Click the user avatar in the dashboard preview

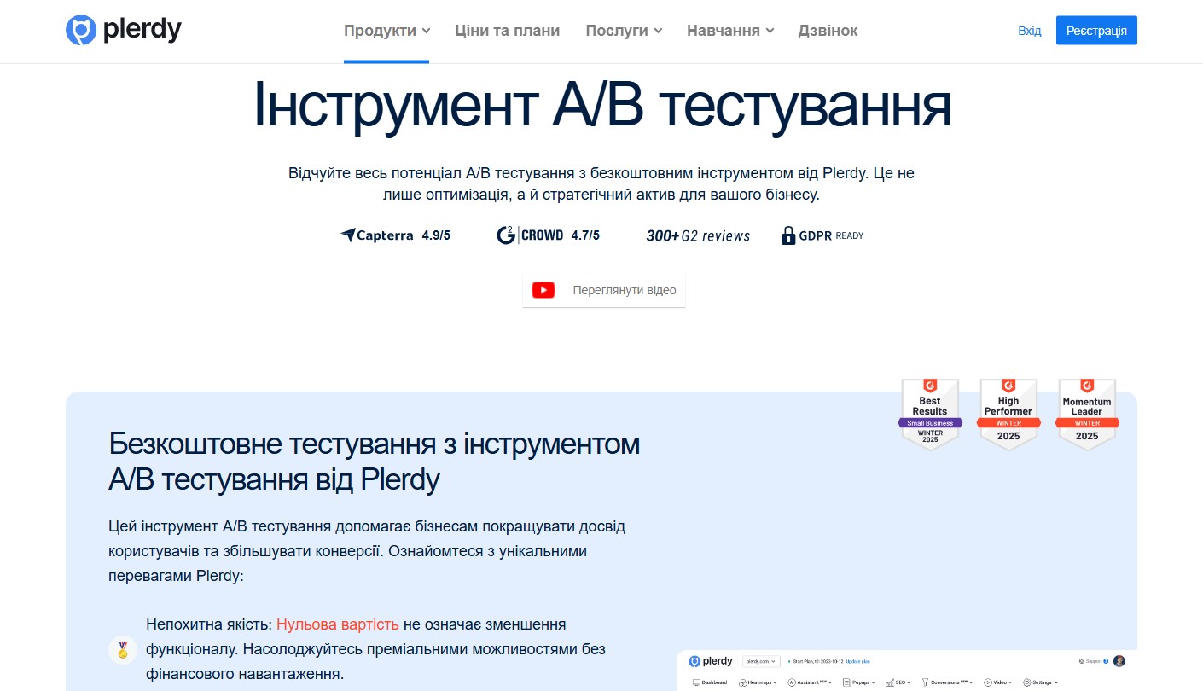[1119, 661]
